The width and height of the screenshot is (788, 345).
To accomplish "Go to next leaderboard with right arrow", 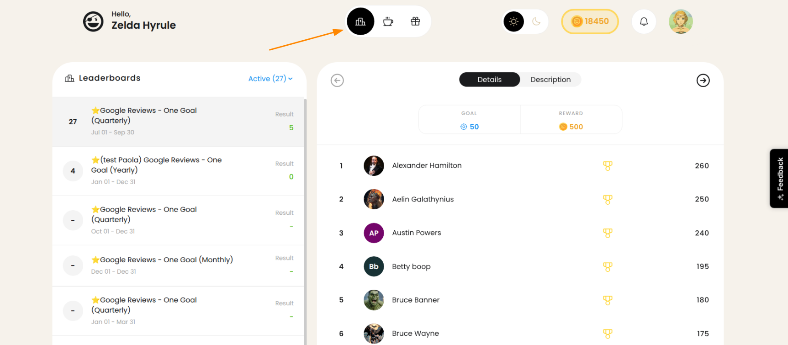I will point(703,80).
